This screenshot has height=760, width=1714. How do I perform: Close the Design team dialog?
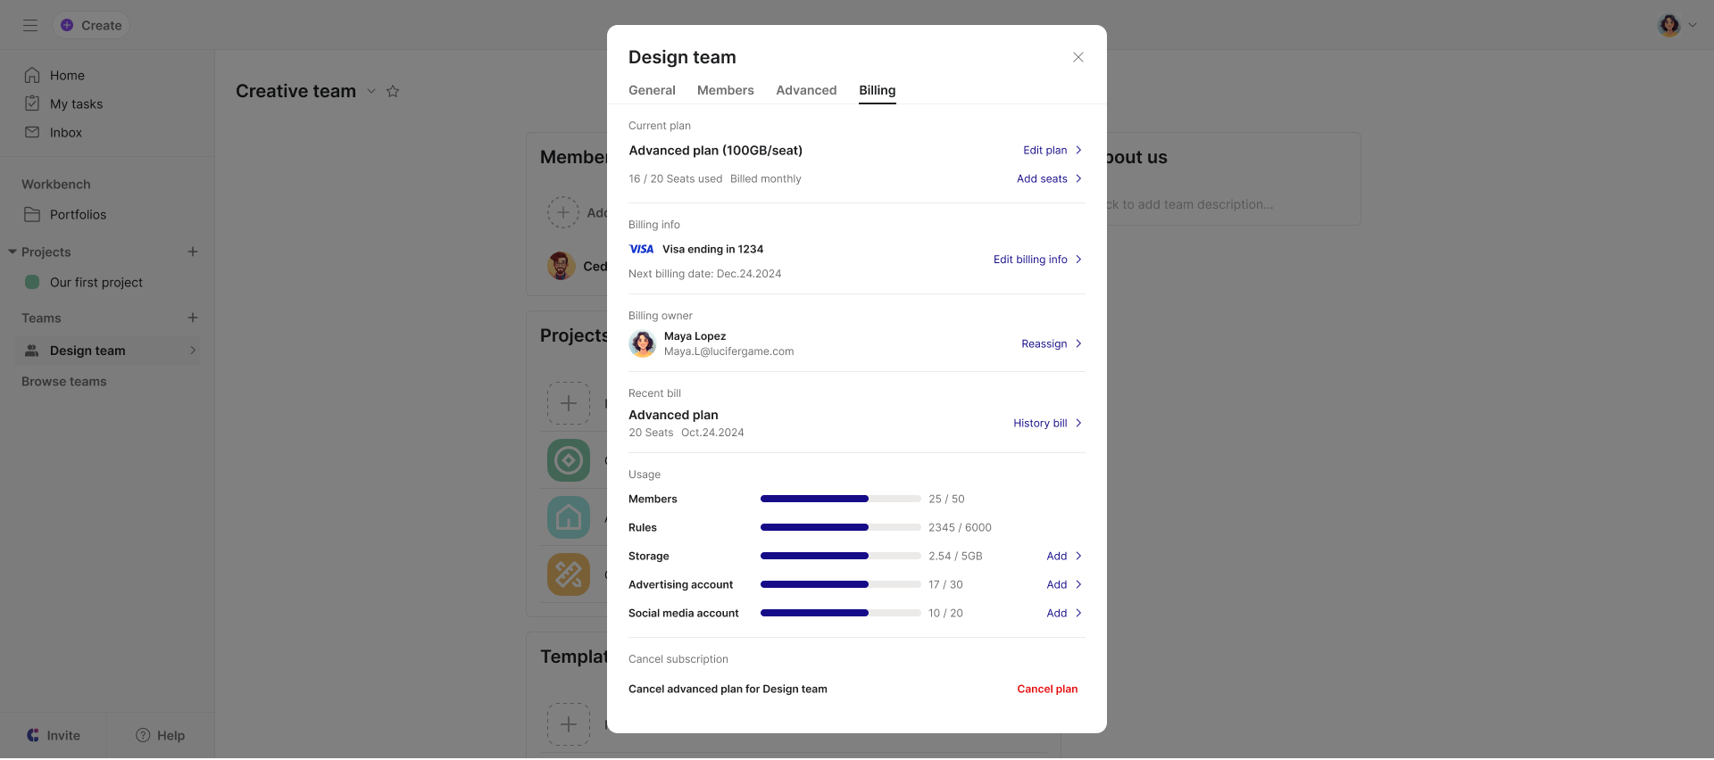coord(1078,57)
